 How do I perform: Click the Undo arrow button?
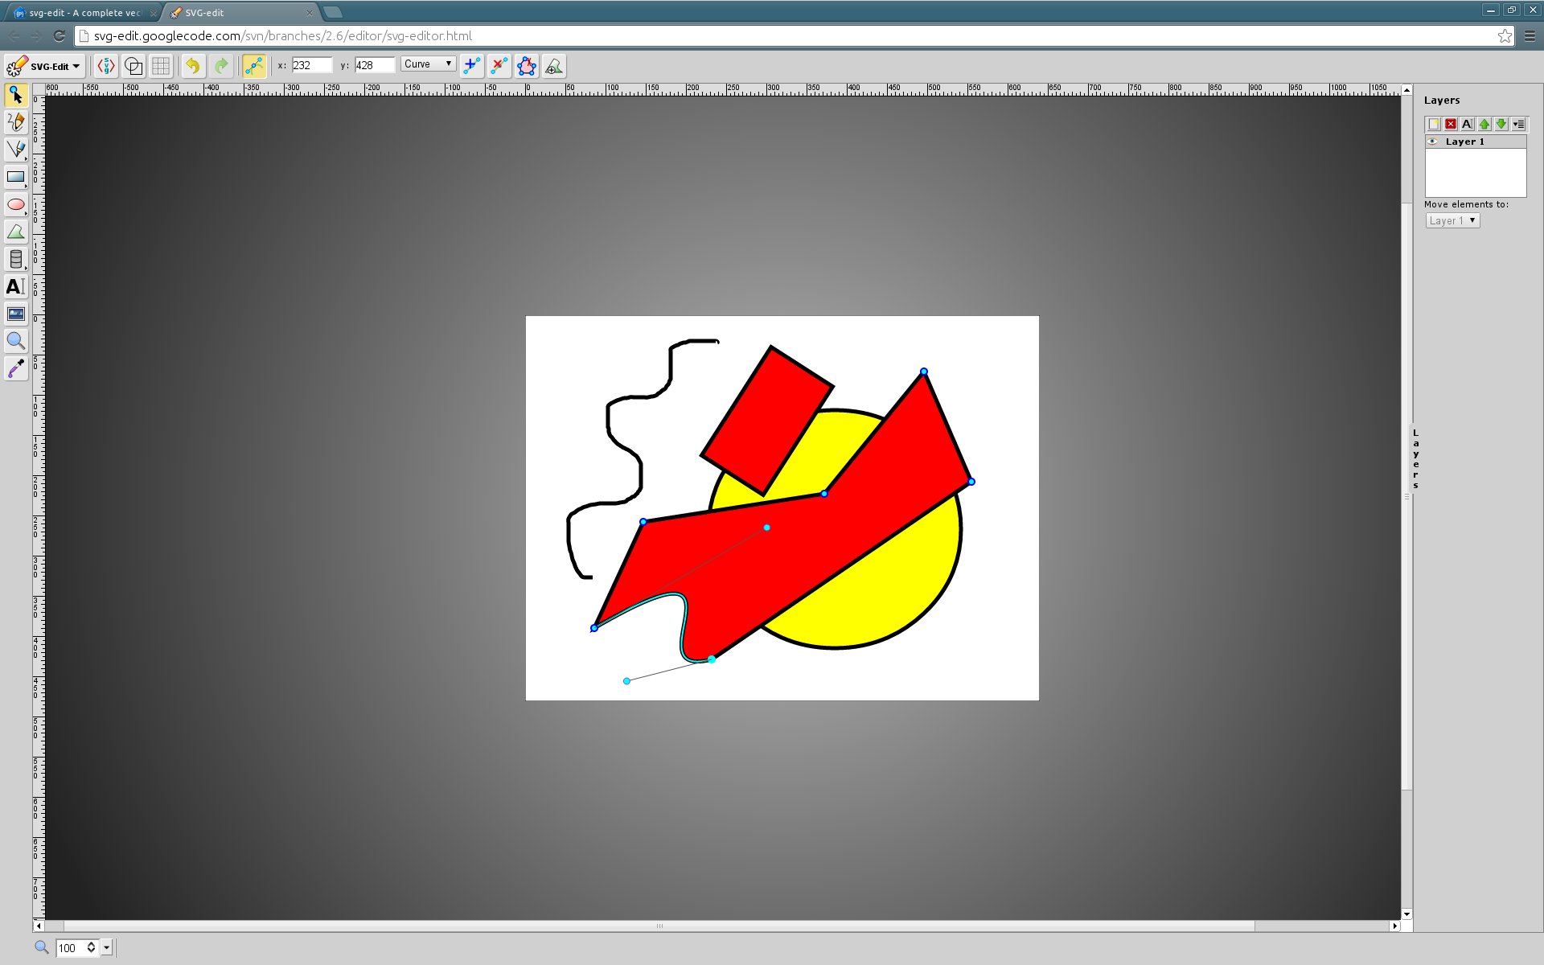coord(193,66)
